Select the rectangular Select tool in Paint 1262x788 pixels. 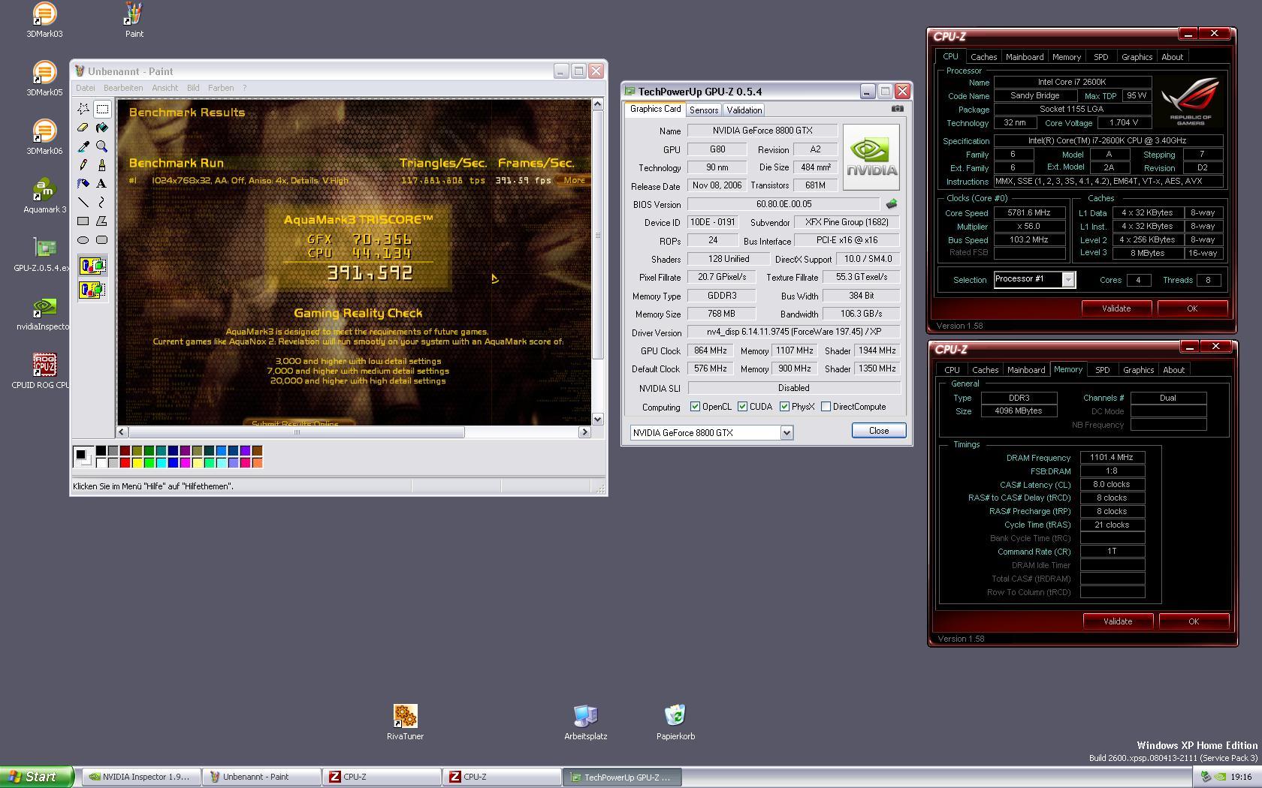[x=102, y=109]
